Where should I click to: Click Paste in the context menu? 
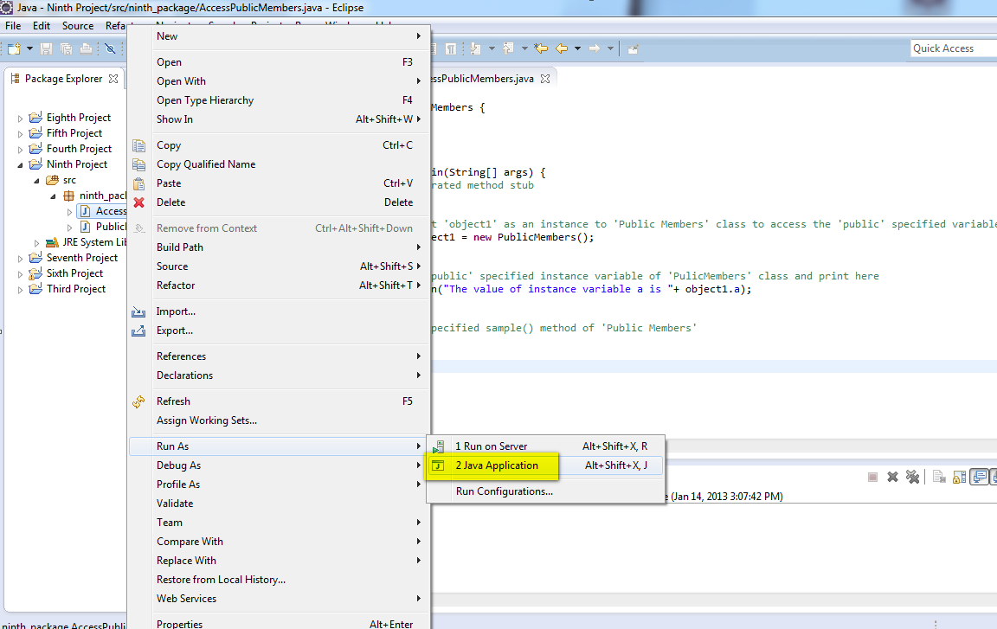pyautogui.click(x=280, y=183)
